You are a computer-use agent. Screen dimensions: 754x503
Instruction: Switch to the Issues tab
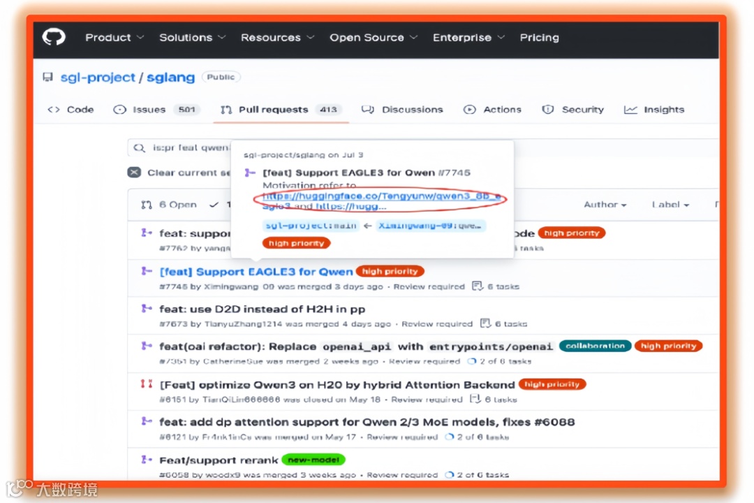[156, 110]
